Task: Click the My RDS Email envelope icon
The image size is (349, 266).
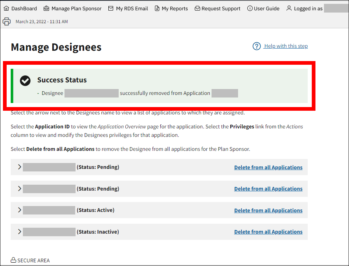Action: point(111,8)
